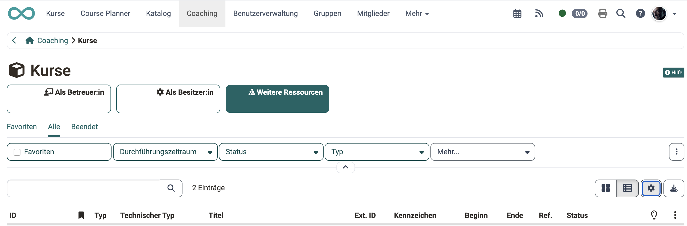The width and height of the screenshot is (687, 226).
Task: Open the calendar icon in header
Action: click(517, 13)
